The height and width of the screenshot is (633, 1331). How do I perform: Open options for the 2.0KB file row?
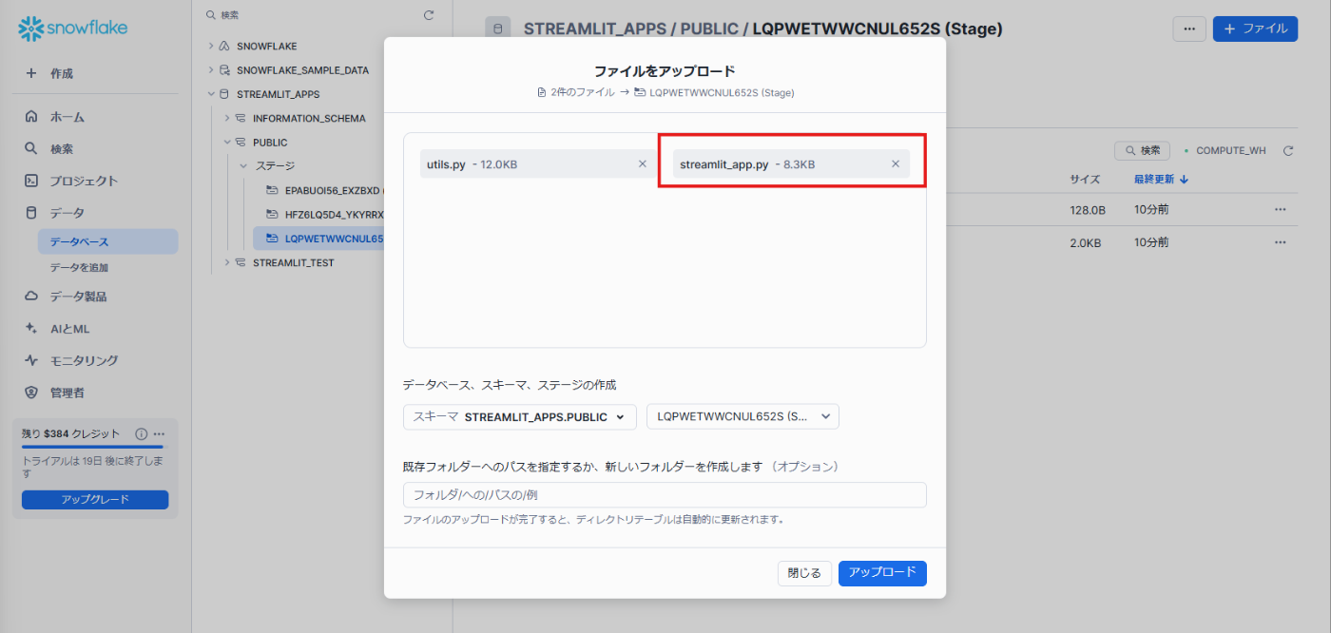coord(1281,242)
